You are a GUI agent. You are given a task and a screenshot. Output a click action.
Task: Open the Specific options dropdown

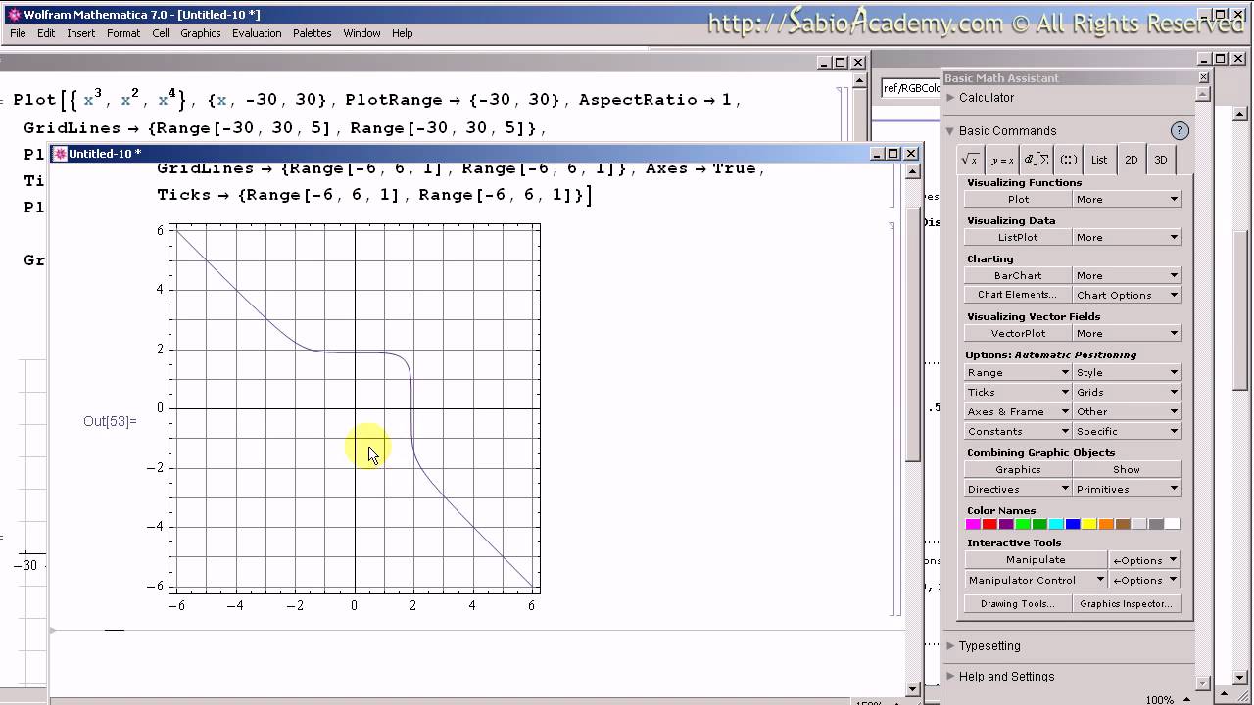[1127, 431]
